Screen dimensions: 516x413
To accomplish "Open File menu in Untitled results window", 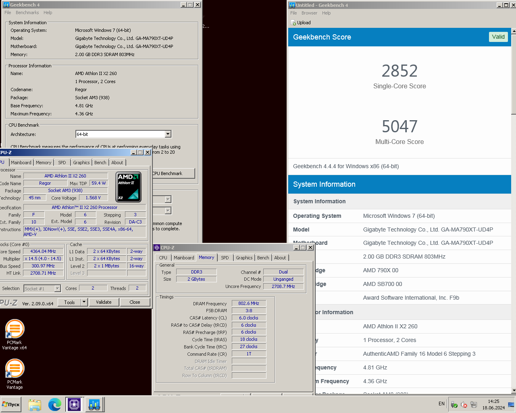I will [293, 13].
